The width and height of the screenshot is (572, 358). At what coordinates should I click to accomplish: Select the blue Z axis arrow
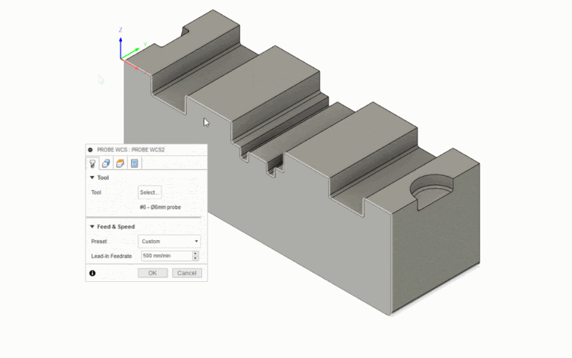tap(121, 47)
